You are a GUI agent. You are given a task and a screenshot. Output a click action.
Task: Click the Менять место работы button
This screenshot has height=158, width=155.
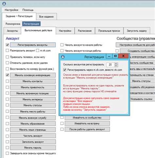coord(33,111)
